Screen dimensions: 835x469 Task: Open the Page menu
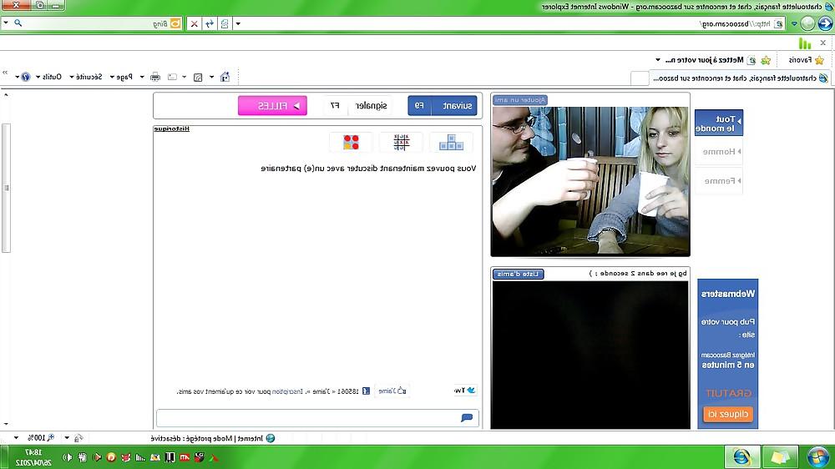pos(121,77)
